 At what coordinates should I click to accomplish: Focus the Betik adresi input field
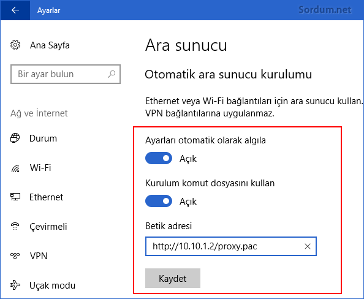coord(231,246)
